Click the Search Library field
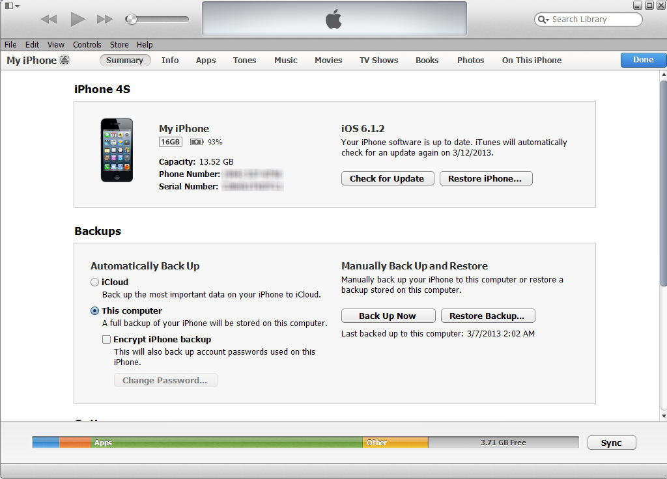Viewport: 667px width, 479px height. click(588, 19)
